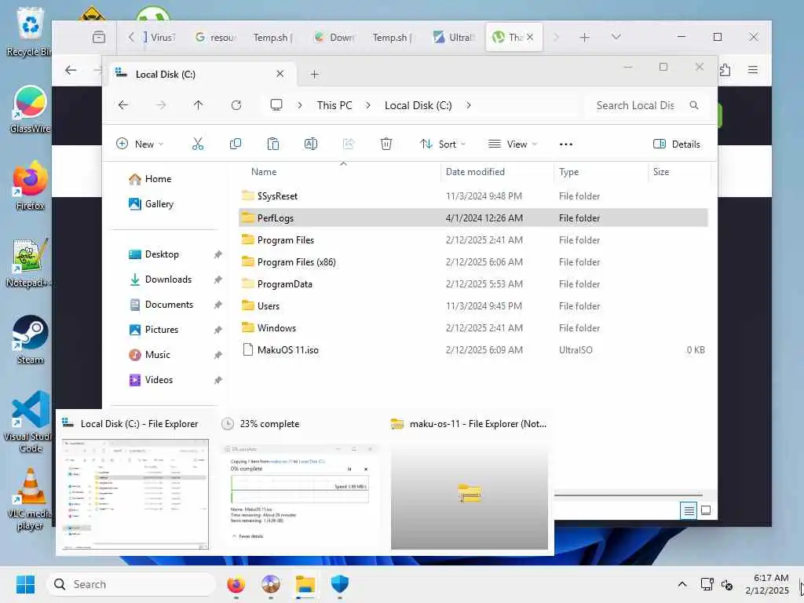Open Firefox from the taskbar
The image size is (804, 603).
tap(236, 584)
